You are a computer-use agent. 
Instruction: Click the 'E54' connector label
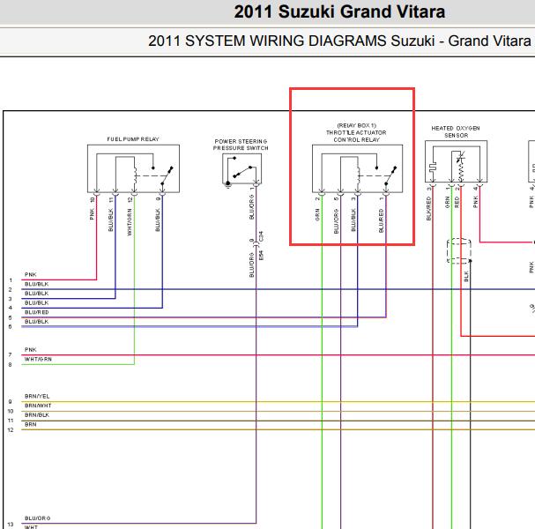point(261,256)
